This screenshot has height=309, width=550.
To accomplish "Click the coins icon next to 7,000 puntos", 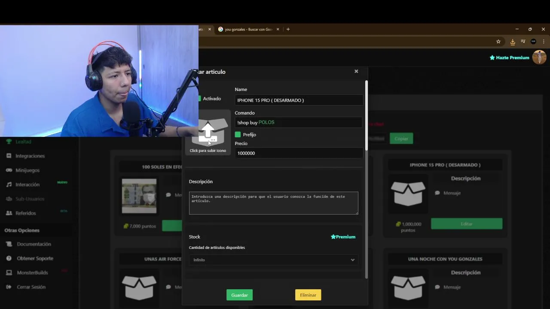I will coord(126,226).
